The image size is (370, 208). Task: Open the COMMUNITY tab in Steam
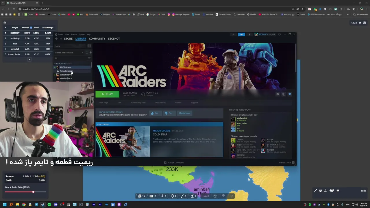(x=97, y=39)
